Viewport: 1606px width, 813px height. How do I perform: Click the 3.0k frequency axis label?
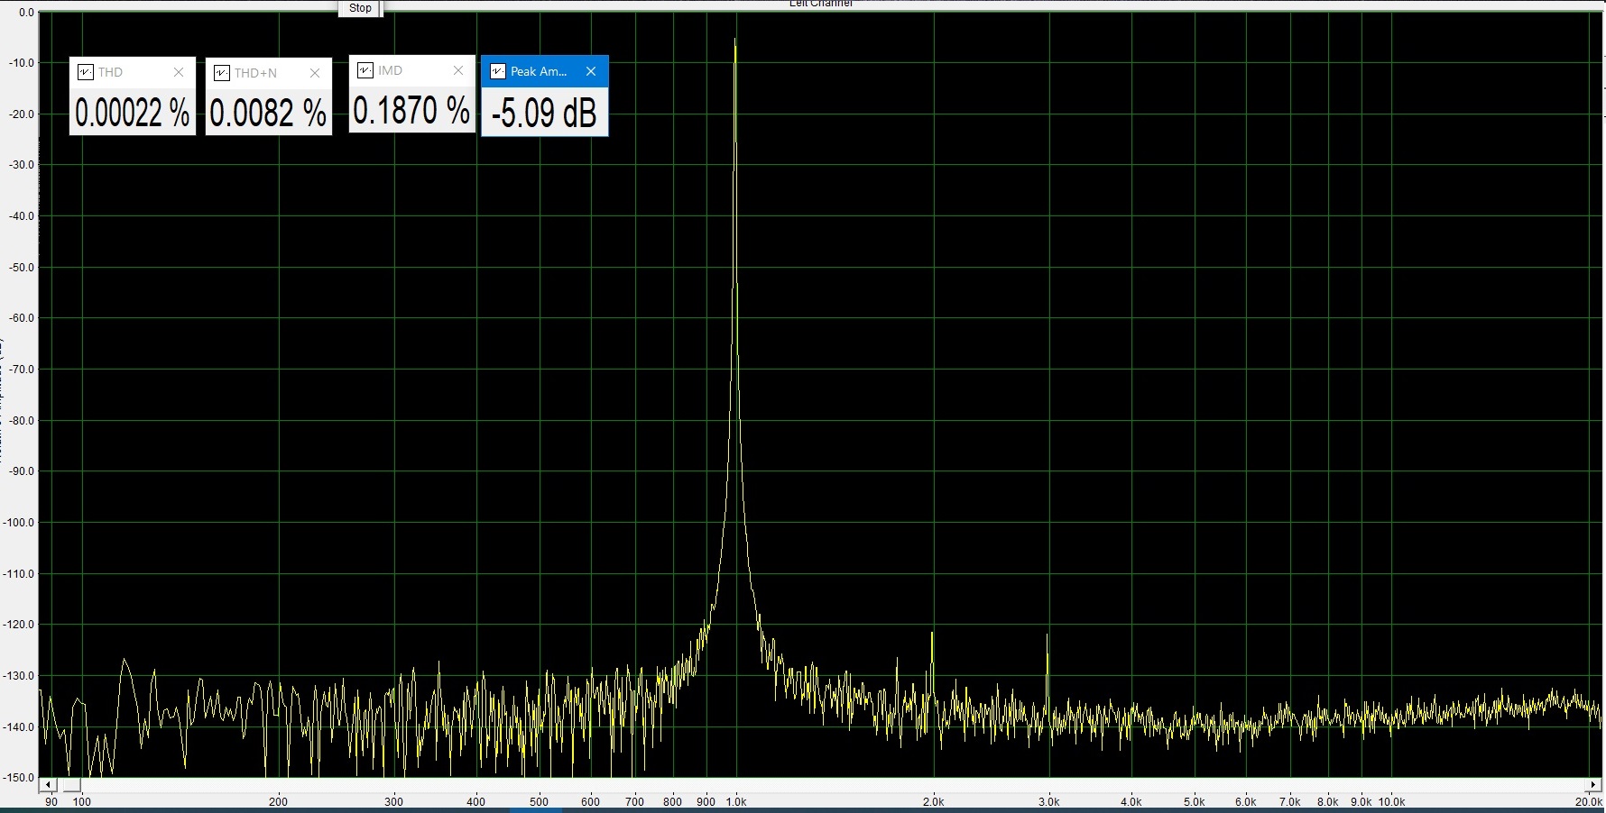pos(1048,801)
